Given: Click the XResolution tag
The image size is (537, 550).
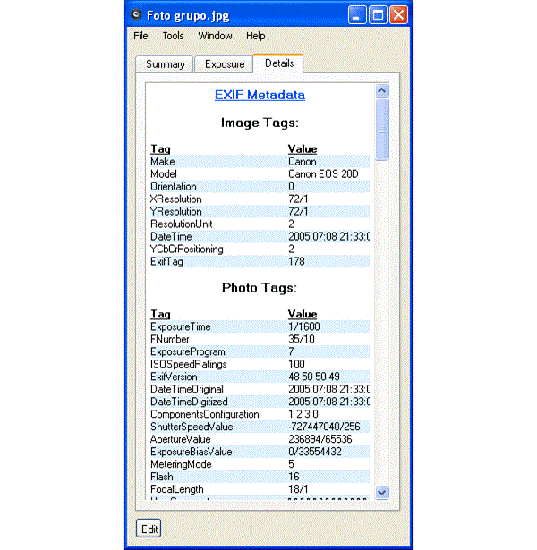Looking at the screenshot, I should 175,199.
